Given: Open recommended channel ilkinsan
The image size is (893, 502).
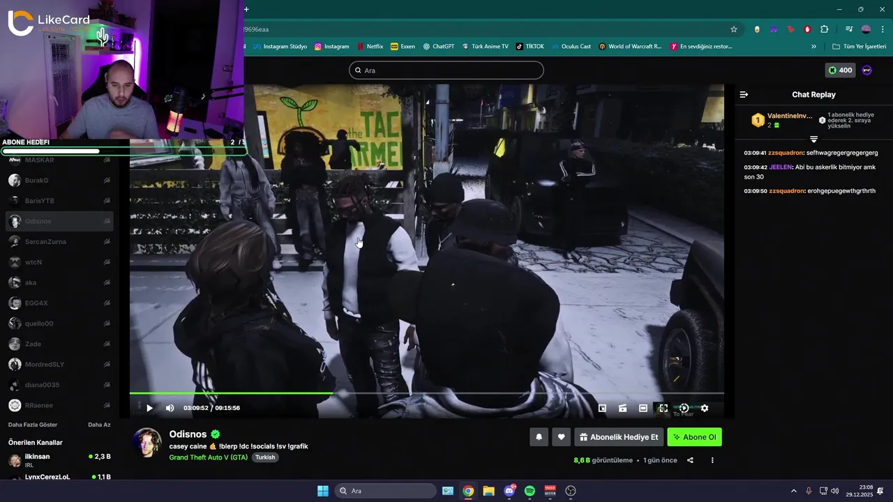Looking at the screenshot, I should pos(59,459).
